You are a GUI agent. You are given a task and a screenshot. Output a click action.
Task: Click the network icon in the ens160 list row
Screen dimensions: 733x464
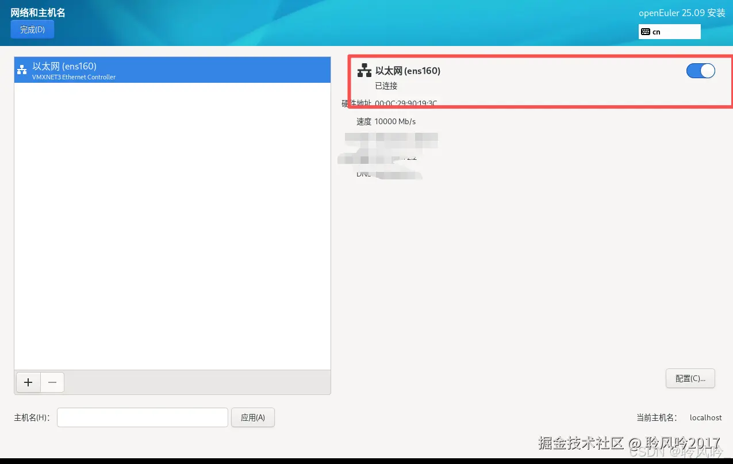click(22, 70)
